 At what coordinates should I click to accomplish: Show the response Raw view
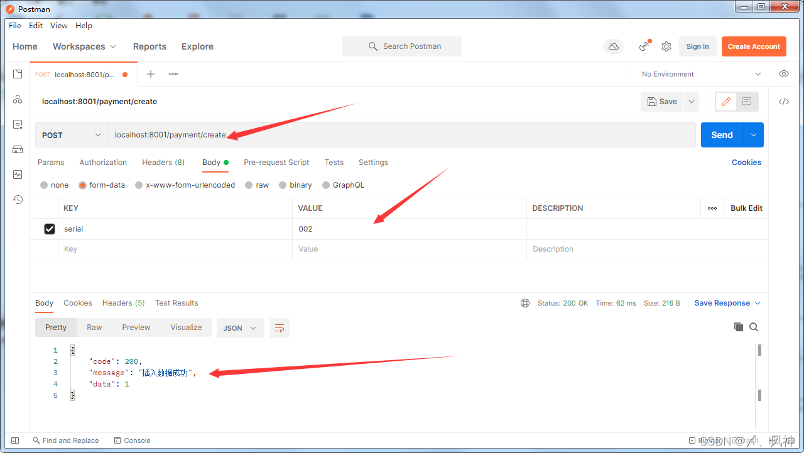pyautogui.click(x=94, y=328)
